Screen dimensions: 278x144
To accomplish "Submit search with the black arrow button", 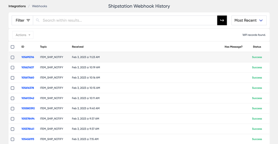I will (222, 20).
